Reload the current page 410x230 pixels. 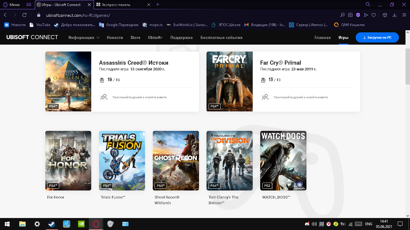25,15
